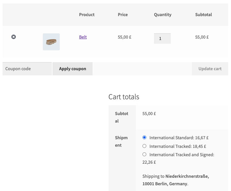Click the subtotal amount in Cart totals
The image size is (231, 191).
pos(149,113)
